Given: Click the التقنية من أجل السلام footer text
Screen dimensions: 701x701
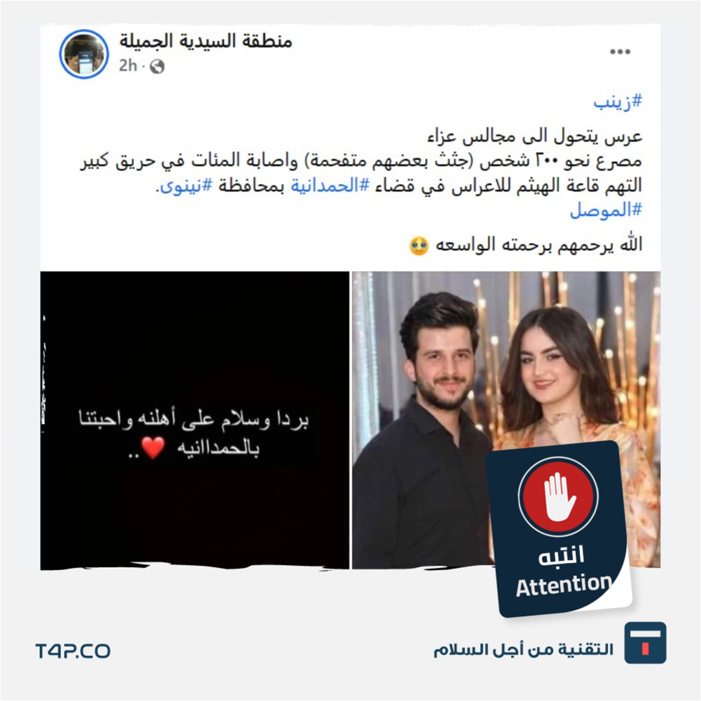Looking at the screenshot, I should (523, 650).
